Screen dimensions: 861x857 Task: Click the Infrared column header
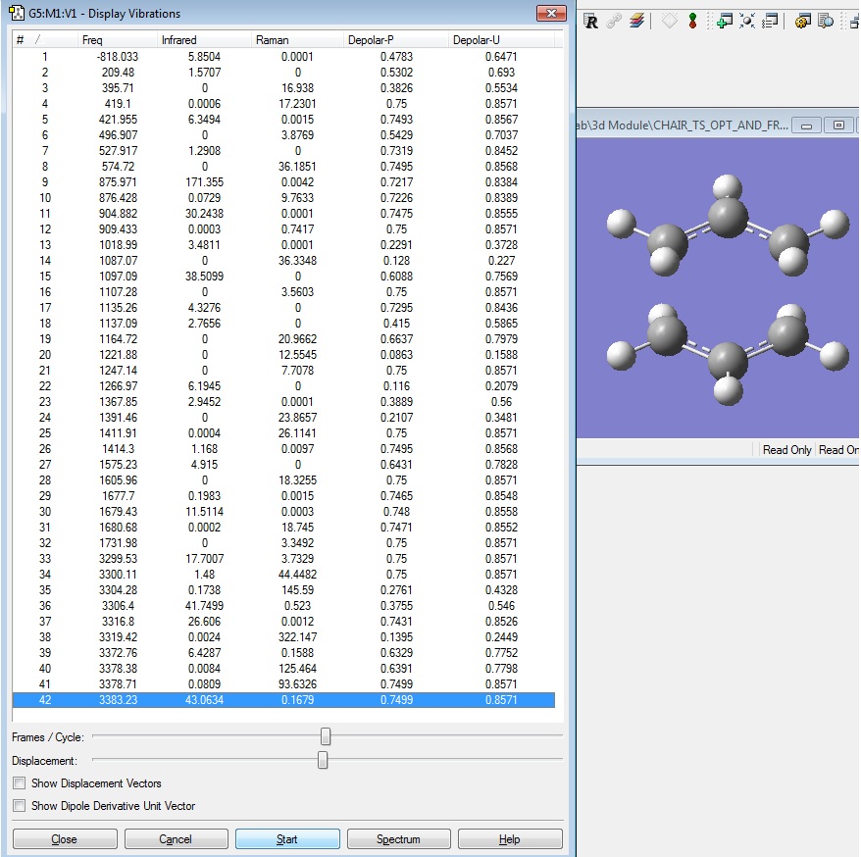[x=178, y=40]
